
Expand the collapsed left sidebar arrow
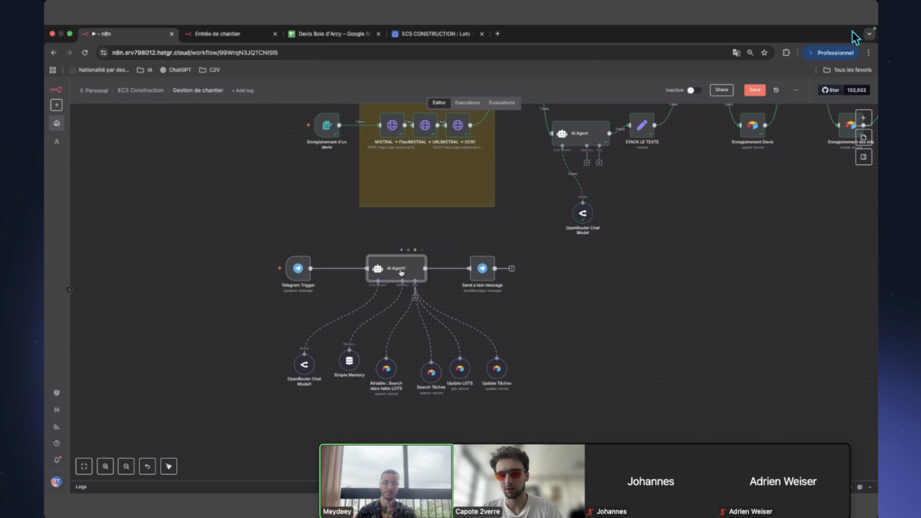(69, 289)
